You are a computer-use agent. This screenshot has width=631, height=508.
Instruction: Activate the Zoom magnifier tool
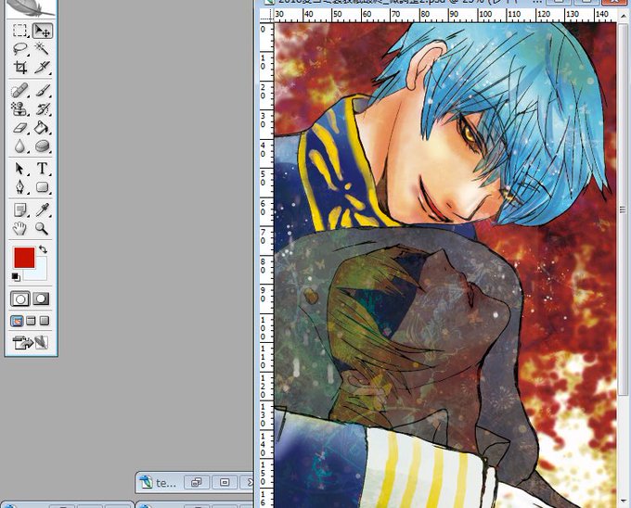(43, 228)
